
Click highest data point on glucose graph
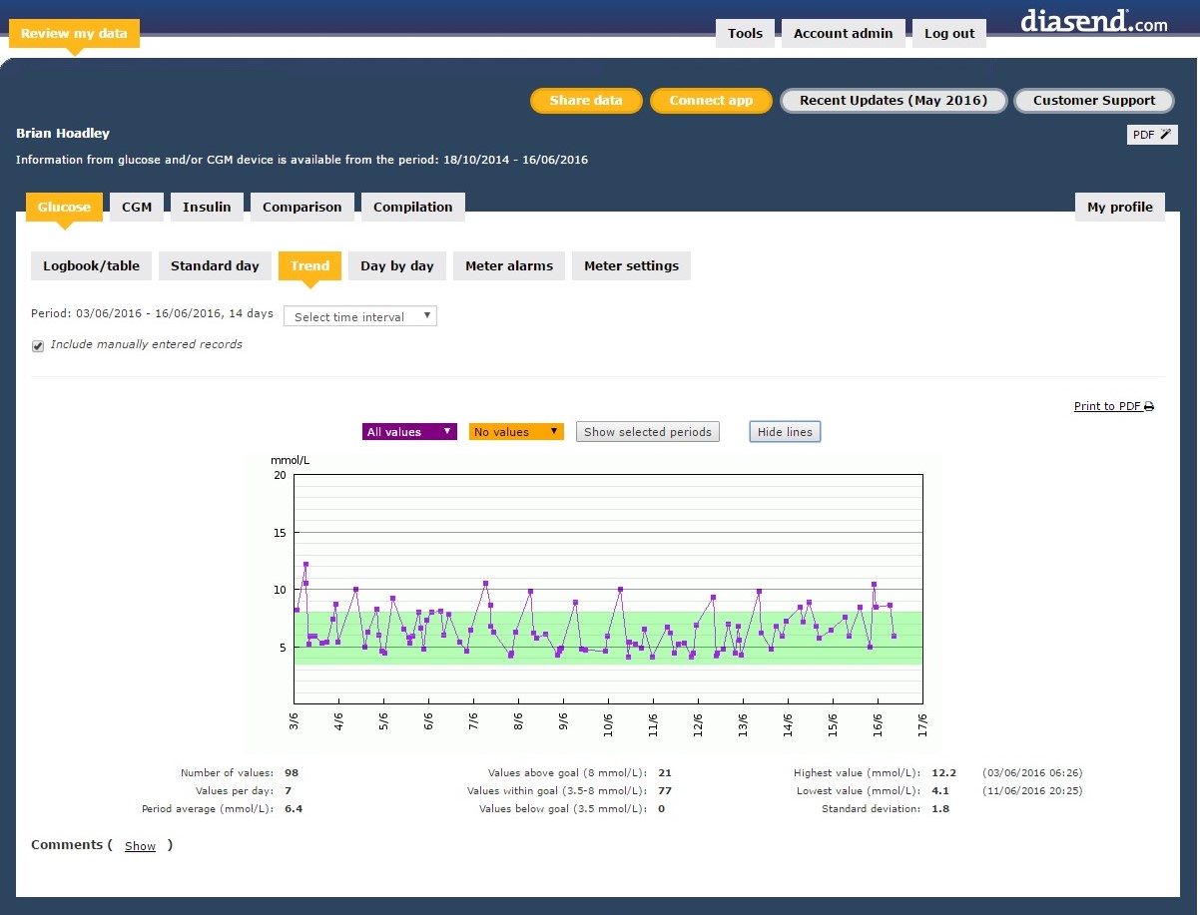(x=306, y=565)
